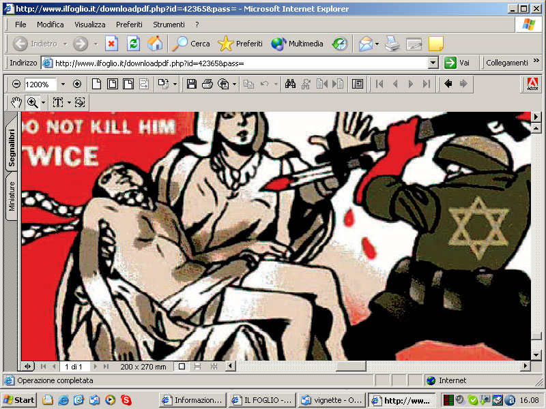Click the Acrobat globe Search the Web icon
The image size is (546, 409).
[x=223, y=84]
